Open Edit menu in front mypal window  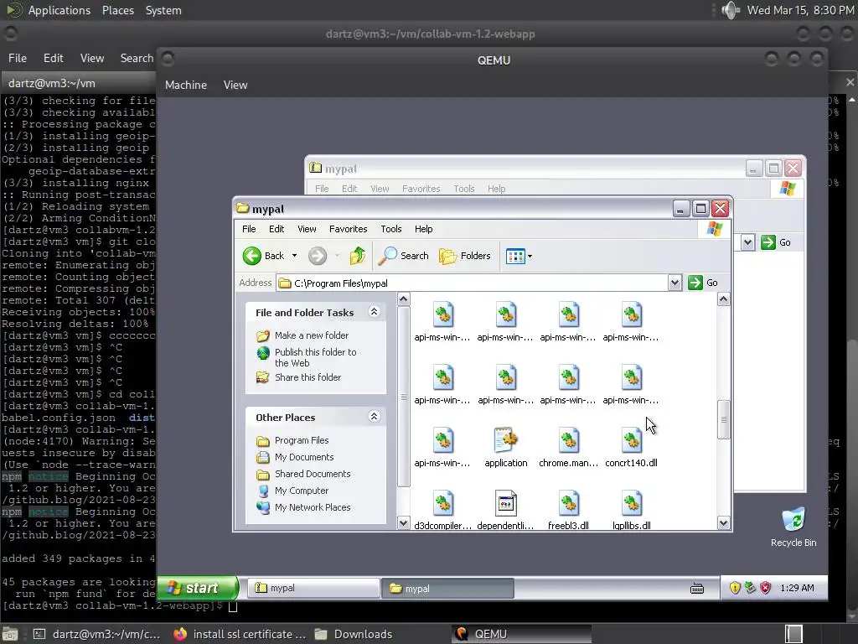[277, 229]
